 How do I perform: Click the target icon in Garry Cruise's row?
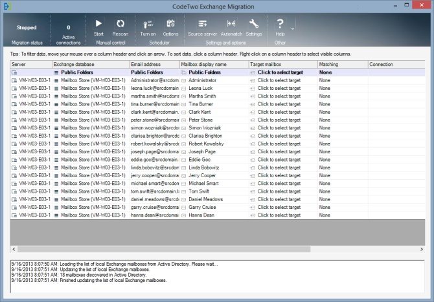tap(253, 208)
